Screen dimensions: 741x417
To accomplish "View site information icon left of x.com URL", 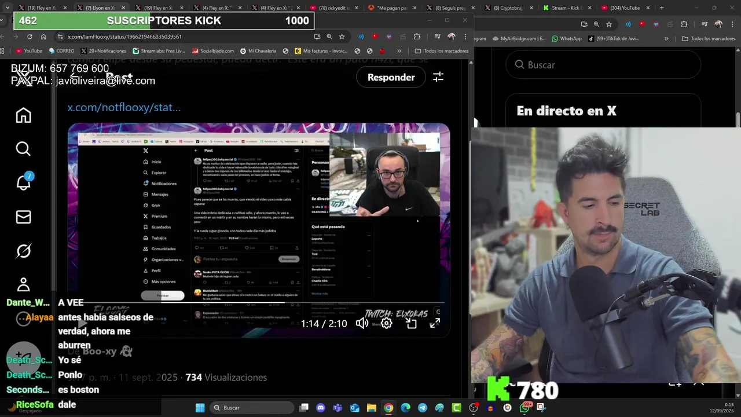I will [x=60, y=36].
